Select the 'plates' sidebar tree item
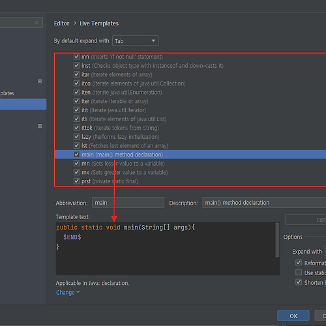This screenshot has width=326, height=326. [7, 93]
